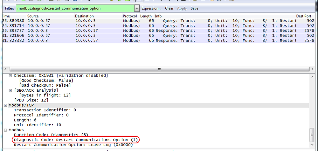Click the packet list scroll-right arrow
Image resolution: width=318 pixels, height=151 pixels.
[312, 69]
